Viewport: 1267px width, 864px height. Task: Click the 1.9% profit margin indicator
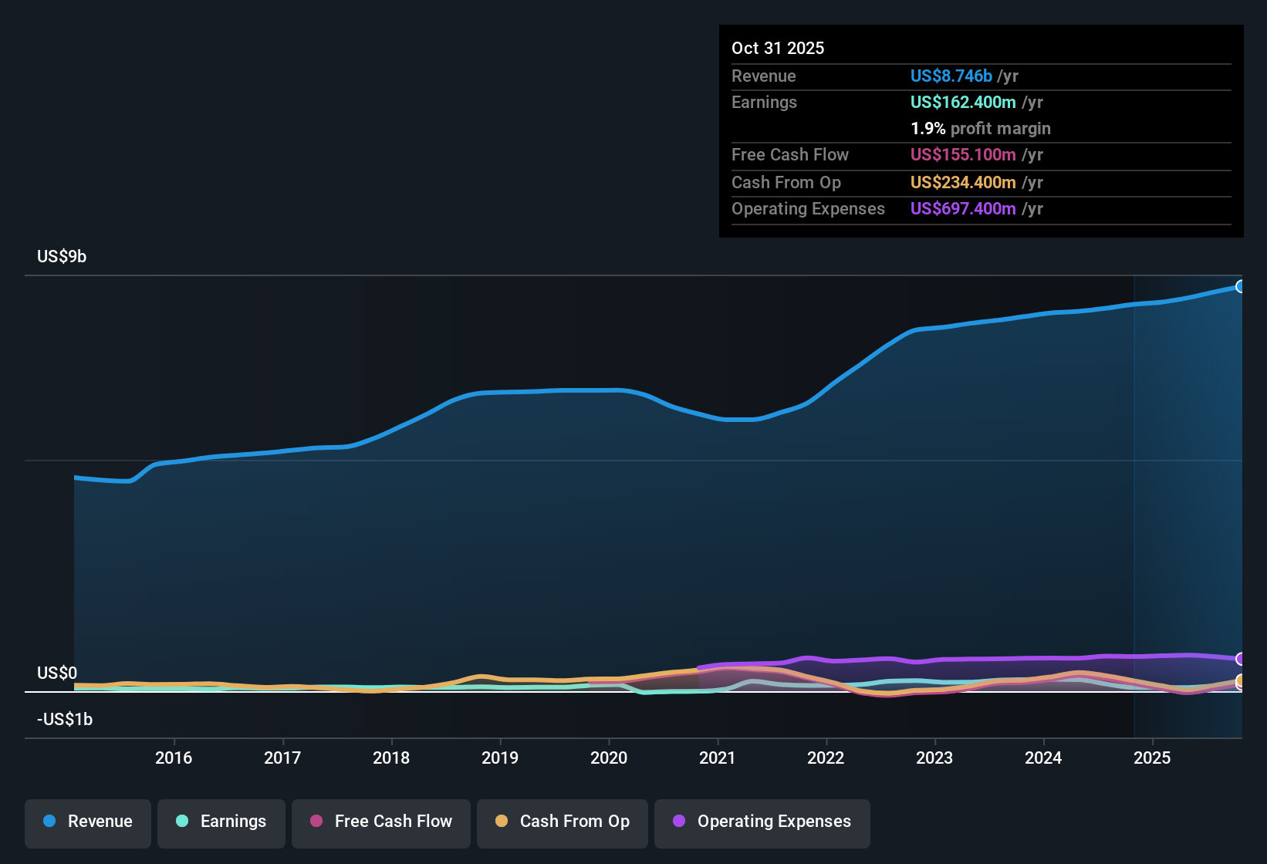tap(980, 128)
